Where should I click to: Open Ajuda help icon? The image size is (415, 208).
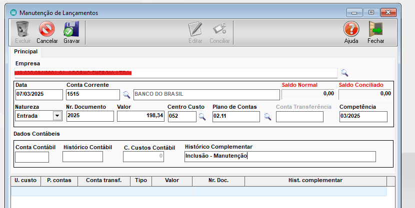click(351, 30)
